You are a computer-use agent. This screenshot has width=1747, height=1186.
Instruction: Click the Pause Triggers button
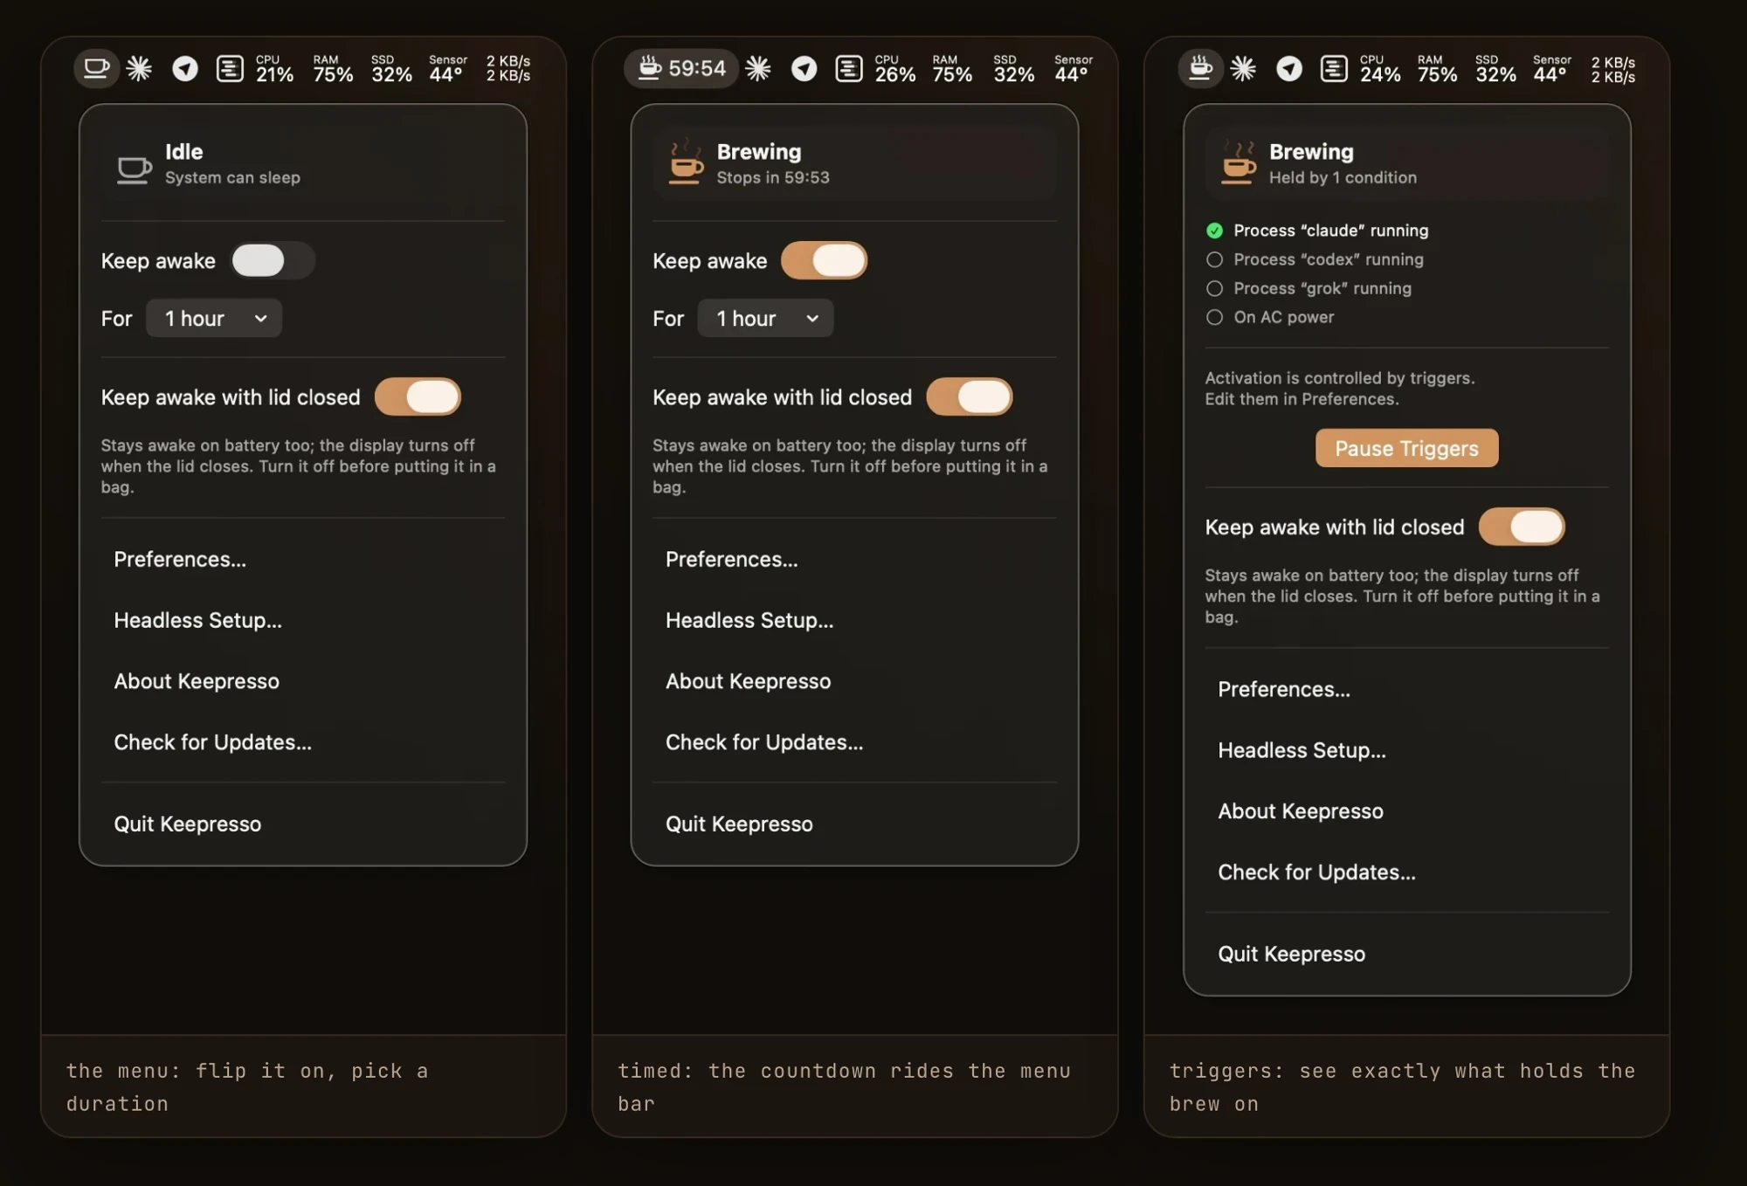coord(1407,448)
